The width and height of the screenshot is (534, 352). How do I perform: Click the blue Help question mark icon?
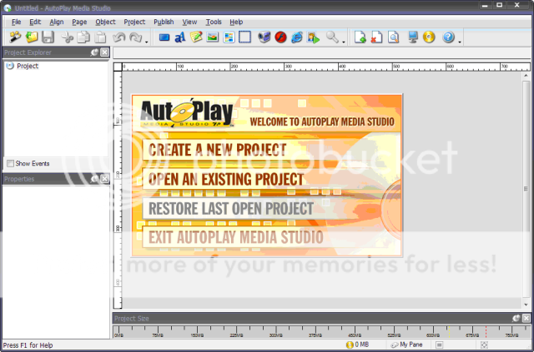pos(448,37)
